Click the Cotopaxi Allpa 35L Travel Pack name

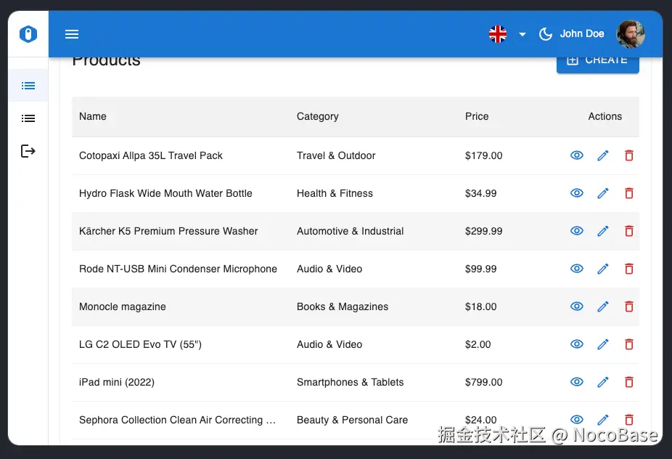click(151, 155)
